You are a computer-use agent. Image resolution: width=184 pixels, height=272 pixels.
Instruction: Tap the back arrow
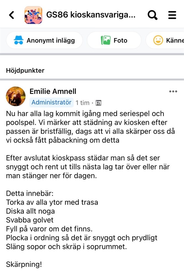[x=12, y=15]
